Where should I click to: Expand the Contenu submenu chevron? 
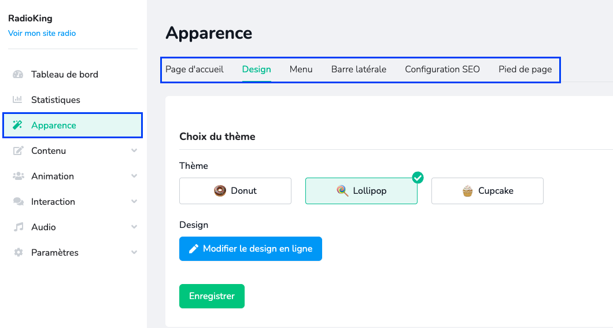134,150
